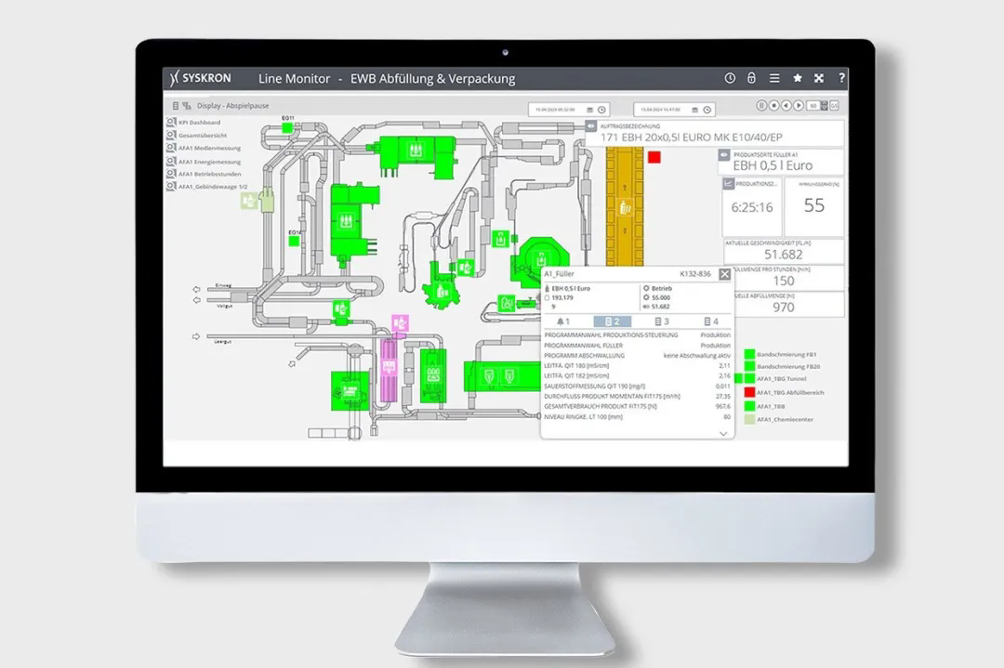Click the favorites star icon
This screenshot has height=668, width=1004.
click(x=797, y=79)
